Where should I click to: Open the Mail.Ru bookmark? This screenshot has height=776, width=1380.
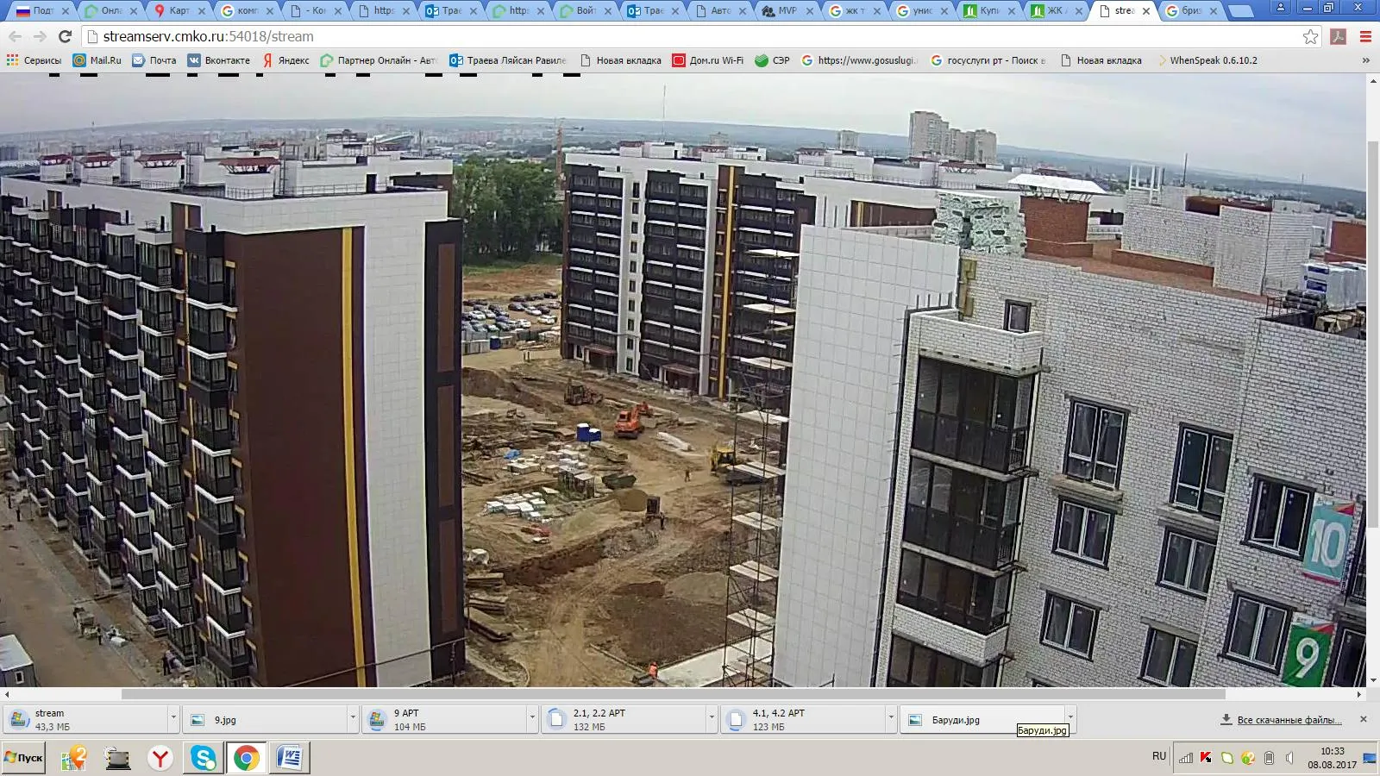97,60
